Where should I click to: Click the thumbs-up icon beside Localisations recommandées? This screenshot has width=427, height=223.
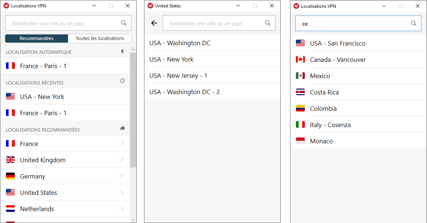coord(123,128)
